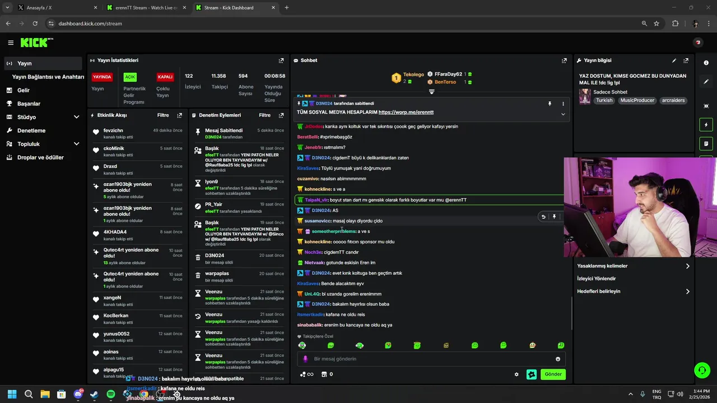Click the purple microphone icon in chat
The width and height of the screenshot is (717, 403).
coord(305,359)
